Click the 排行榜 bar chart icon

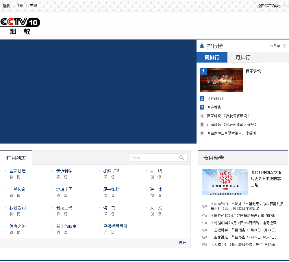[202, 46]
